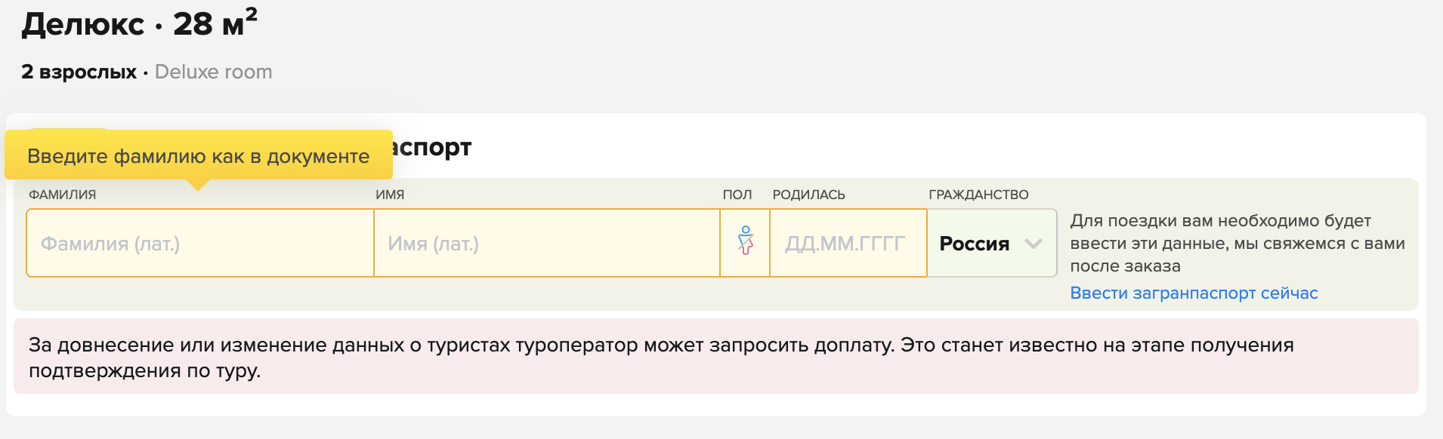Click the Фамилия (лат.) surname field
Image resolution: width=1443 pixels, height=439 pixels.
(200, 243)
